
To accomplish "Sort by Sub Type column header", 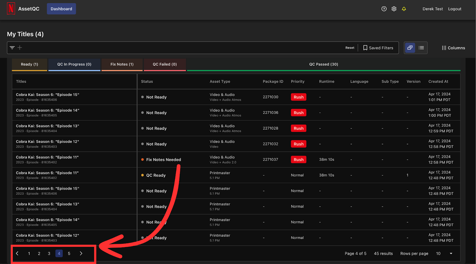I will 390,81.
